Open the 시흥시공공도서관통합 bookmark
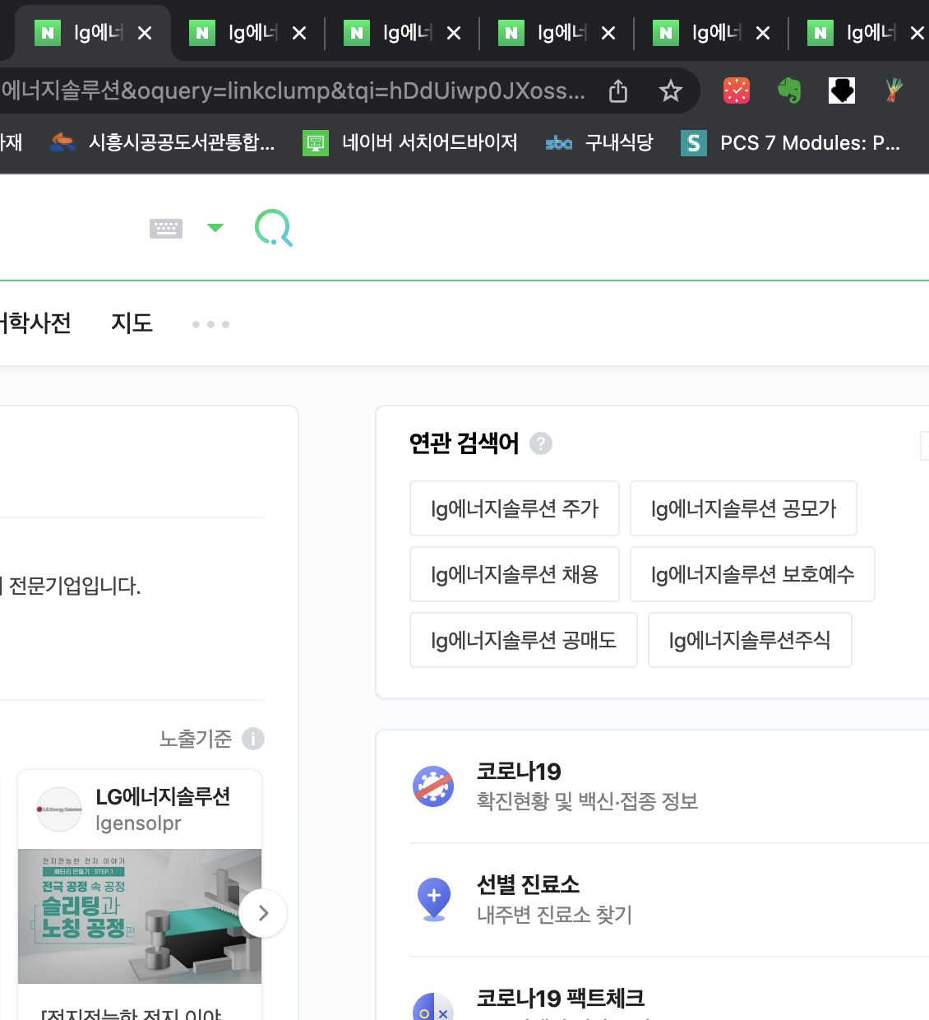 [163, 143]
